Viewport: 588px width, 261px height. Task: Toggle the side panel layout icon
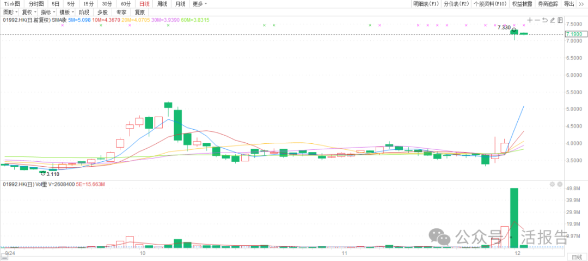[x=560, y=20]
